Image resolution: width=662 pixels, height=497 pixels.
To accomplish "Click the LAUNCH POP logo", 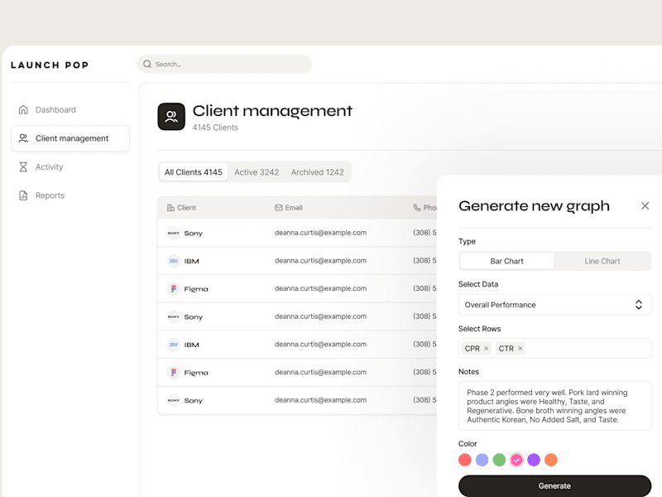I will tap(50, 65).
